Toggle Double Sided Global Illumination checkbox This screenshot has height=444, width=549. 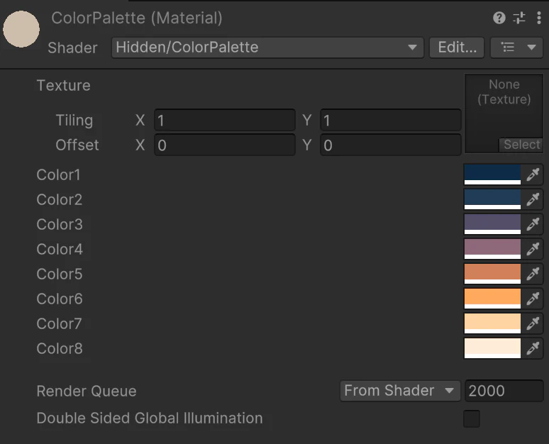pos(472,418)
